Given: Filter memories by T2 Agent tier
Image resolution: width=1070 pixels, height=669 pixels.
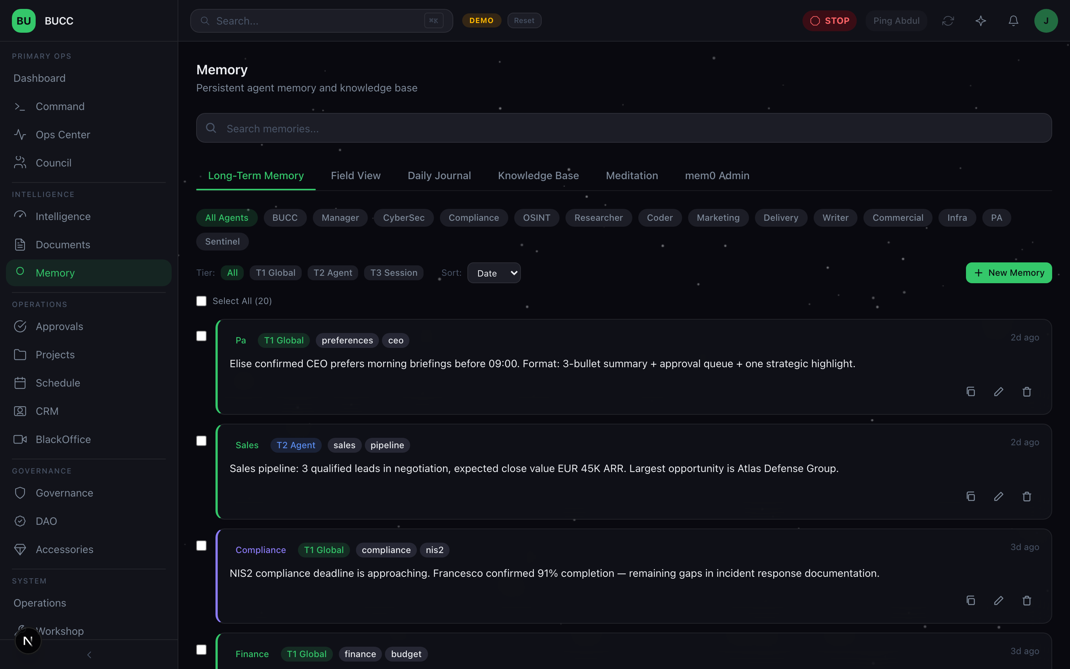Looking at the screenshot, I should coord(333,272).
